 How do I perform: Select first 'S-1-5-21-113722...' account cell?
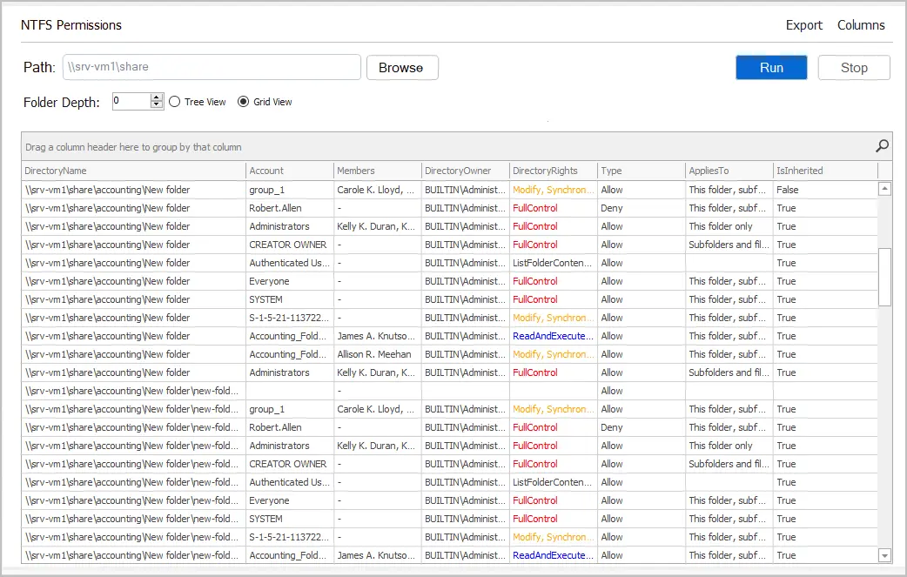290,318
